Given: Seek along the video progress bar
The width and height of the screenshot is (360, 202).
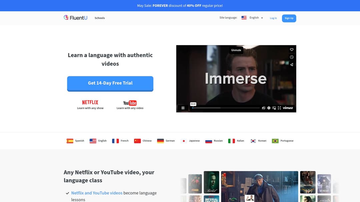Looking at the screenshot, I should tap(226, 108).
